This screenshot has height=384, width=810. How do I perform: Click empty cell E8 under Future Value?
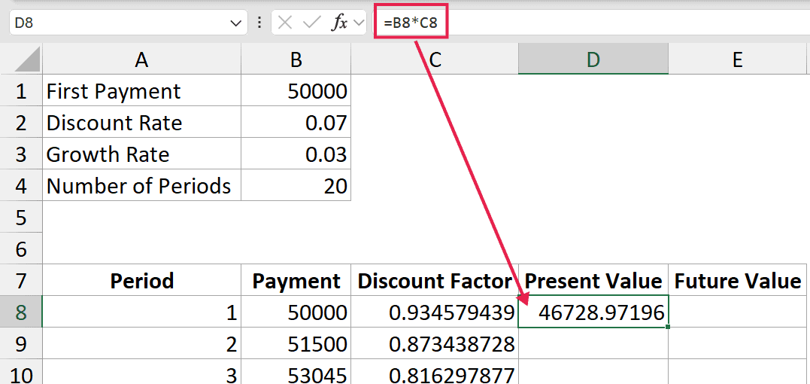click(737, 312)
